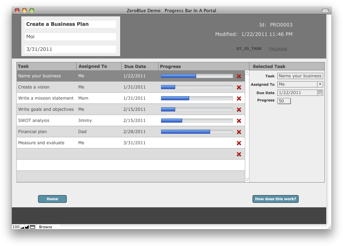Click the zoom out mountain icon in status bar

(22, 227)
